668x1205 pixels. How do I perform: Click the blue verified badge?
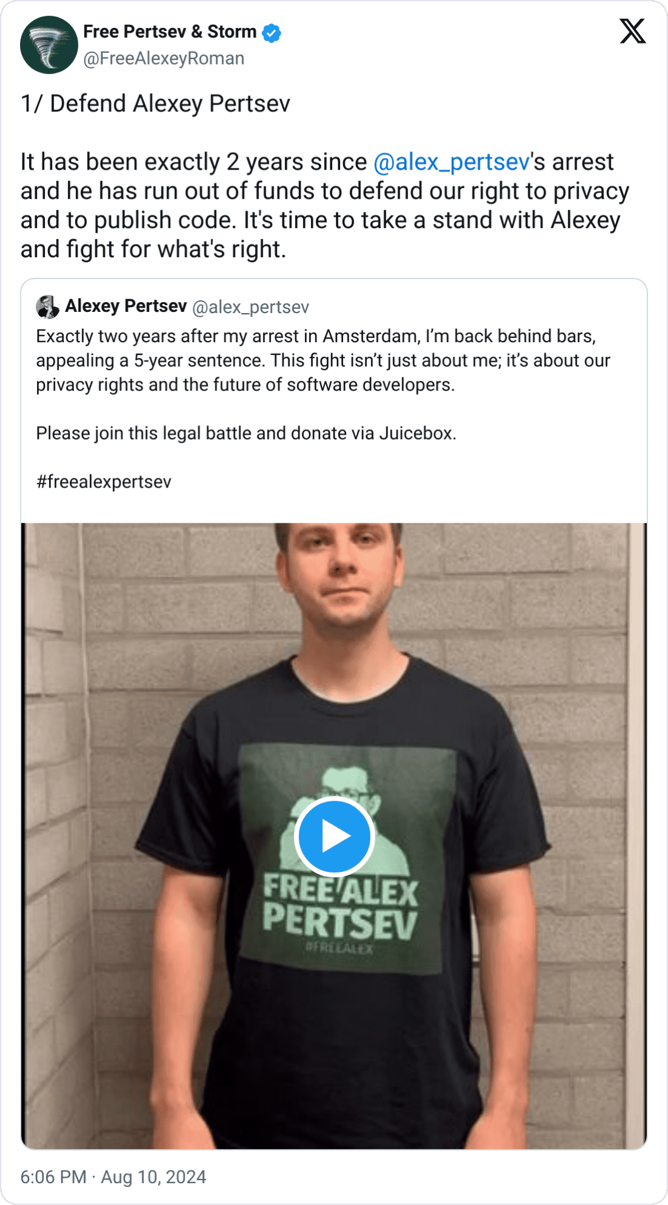point(270,32)
